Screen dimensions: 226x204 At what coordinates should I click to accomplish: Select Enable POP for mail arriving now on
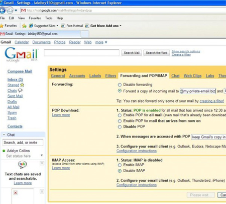click(120, 121)
